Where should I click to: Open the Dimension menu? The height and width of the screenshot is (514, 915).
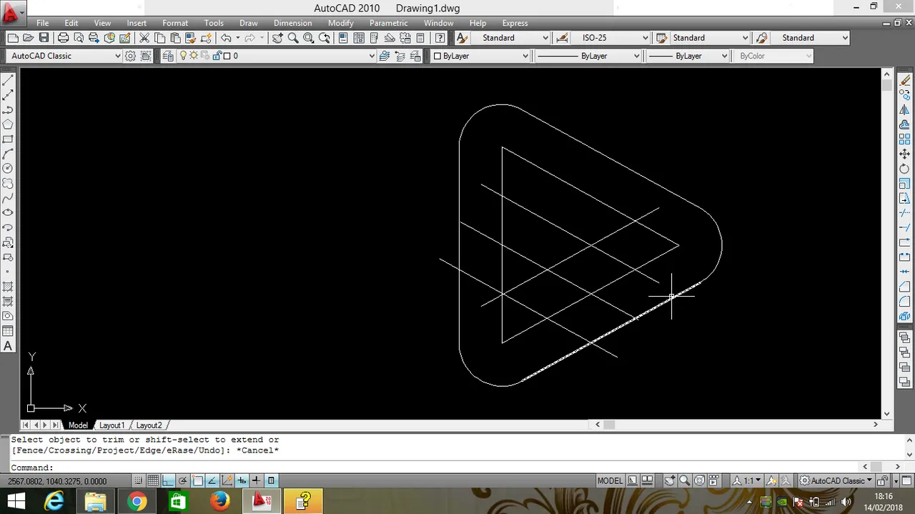(x=293, y=23)
